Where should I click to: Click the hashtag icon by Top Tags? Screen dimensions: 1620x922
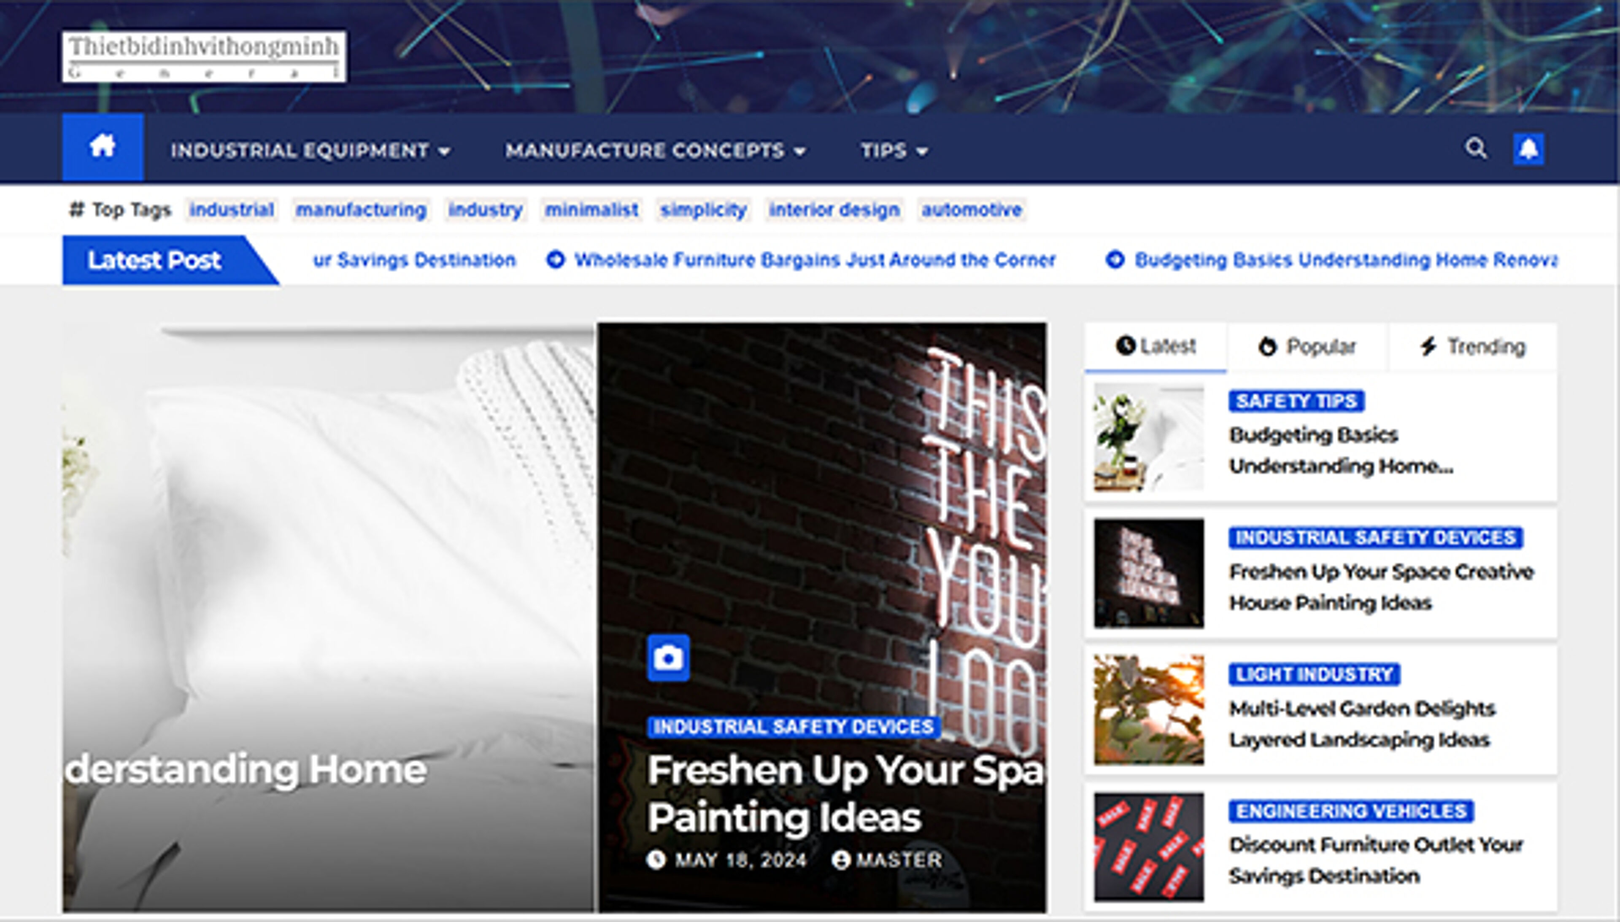76,209
